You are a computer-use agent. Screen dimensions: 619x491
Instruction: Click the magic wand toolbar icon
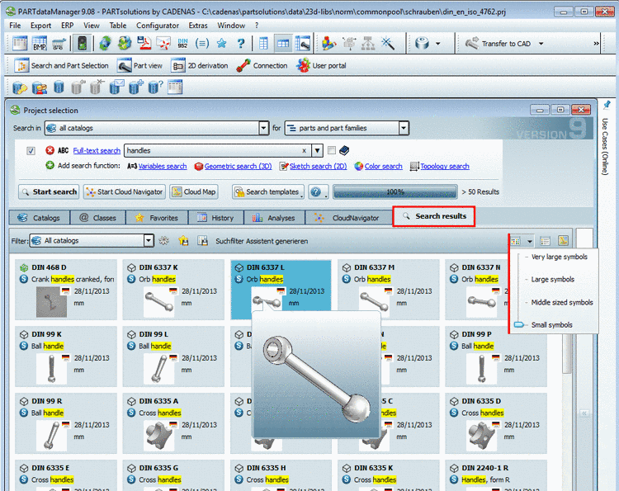point(388,44)
